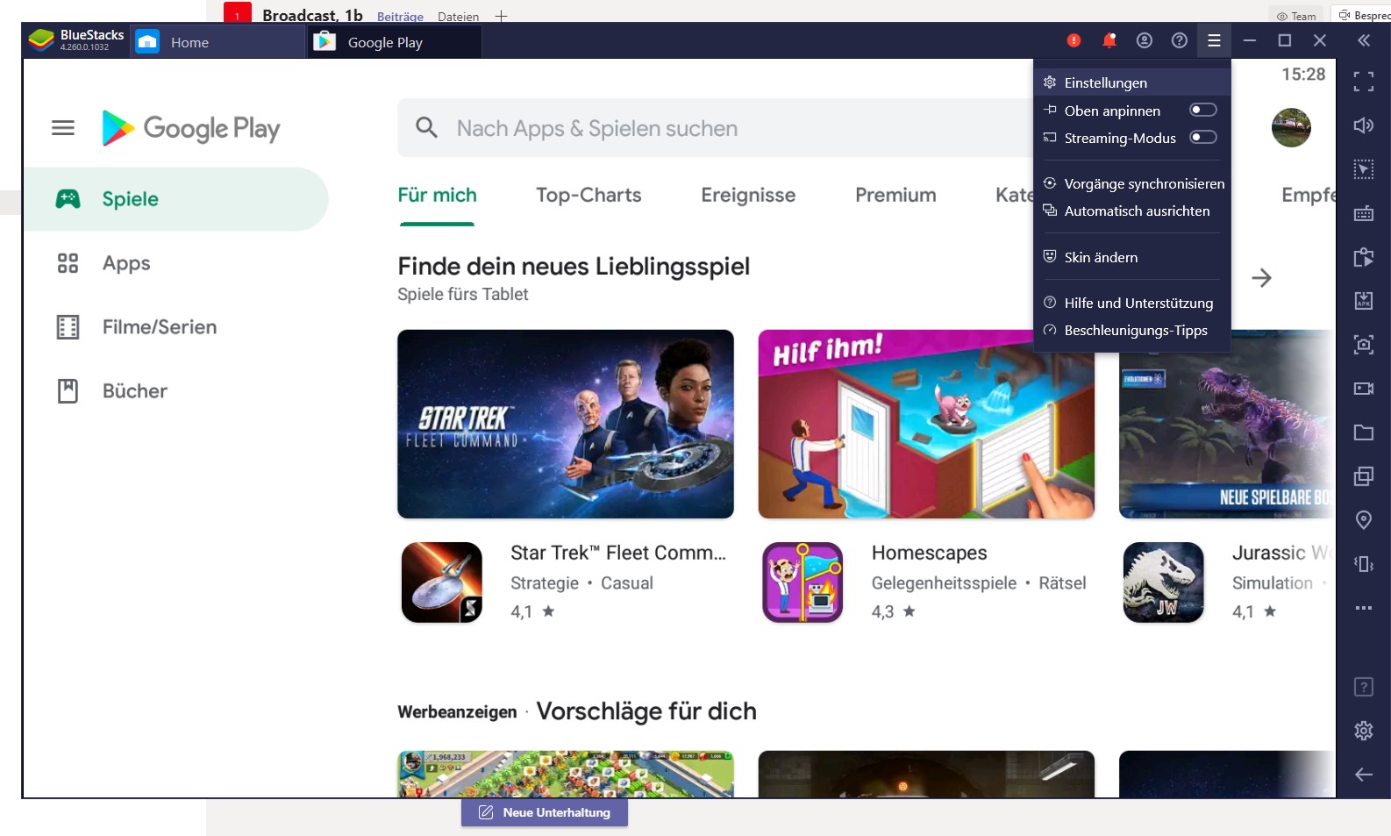This screenshot has height=836, width=1391.
Task: Open the location pin icon in sidebar
Action: (x=1363, y=520)
